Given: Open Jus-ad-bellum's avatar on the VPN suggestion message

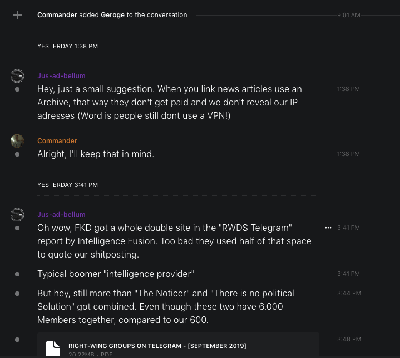Looking at the screenshot, I should click(x=17, y=76).
